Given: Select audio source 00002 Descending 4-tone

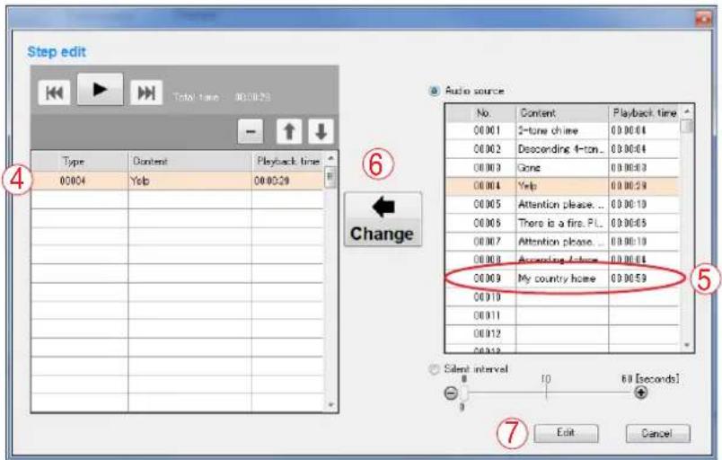Looking at the screenshot, I should click(562, 149).
